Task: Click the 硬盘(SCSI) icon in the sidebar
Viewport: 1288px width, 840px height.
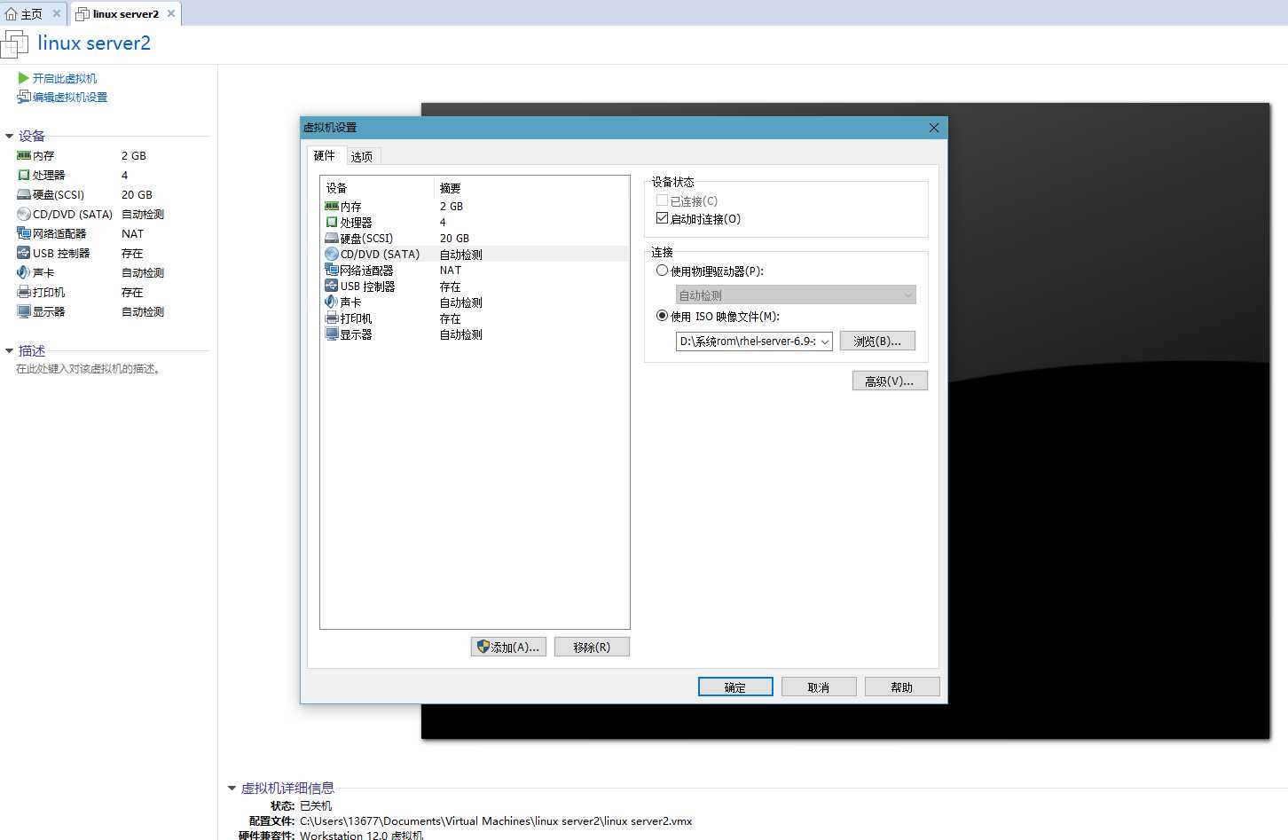Action: (24, 194)
